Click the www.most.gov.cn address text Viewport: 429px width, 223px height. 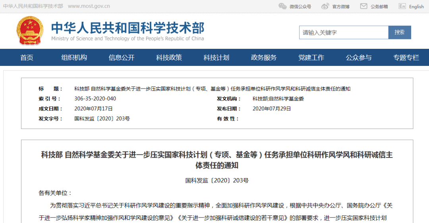[x=89, y=6]
